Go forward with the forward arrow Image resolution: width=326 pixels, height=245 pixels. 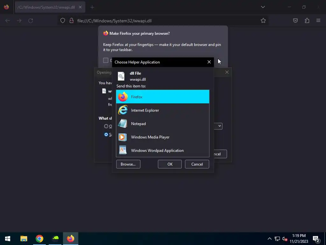coord(19,21)
